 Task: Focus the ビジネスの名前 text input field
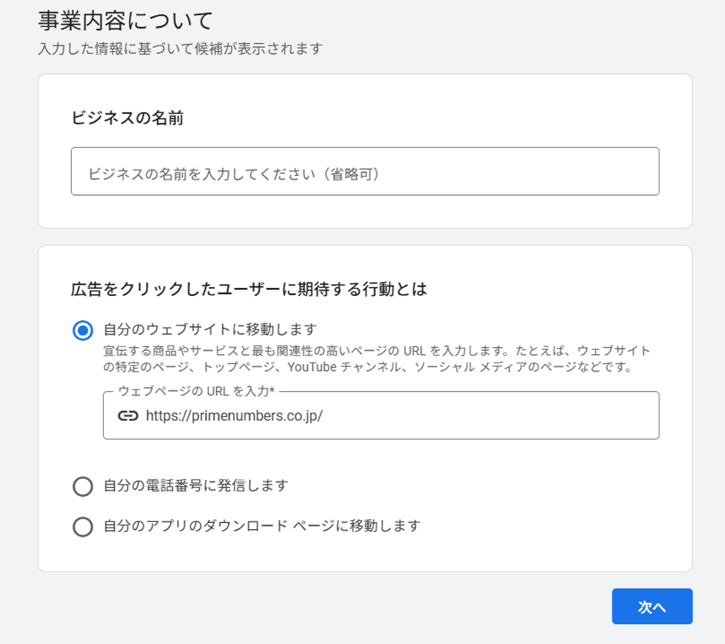tap(364, 171)
